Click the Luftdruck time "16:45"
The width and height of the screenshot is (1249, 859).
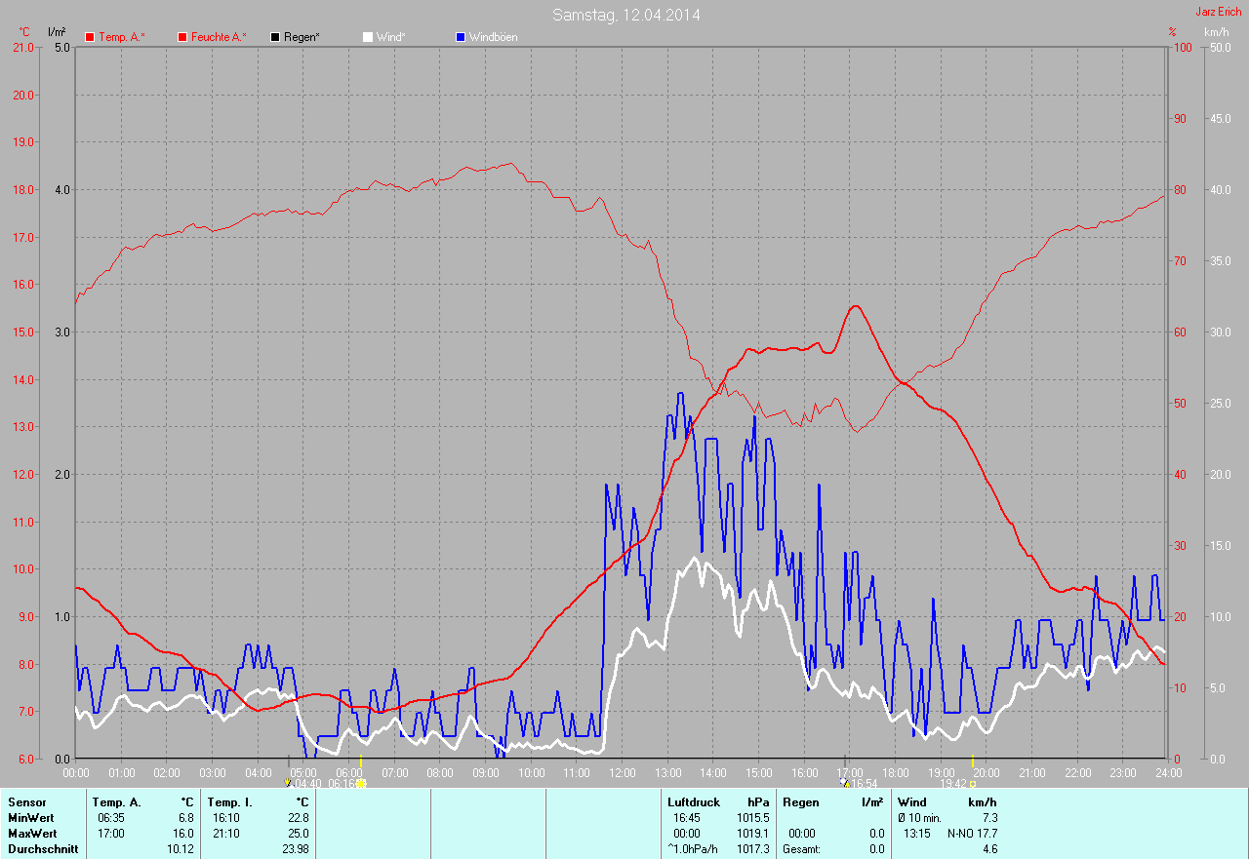[x=687, y=817]
